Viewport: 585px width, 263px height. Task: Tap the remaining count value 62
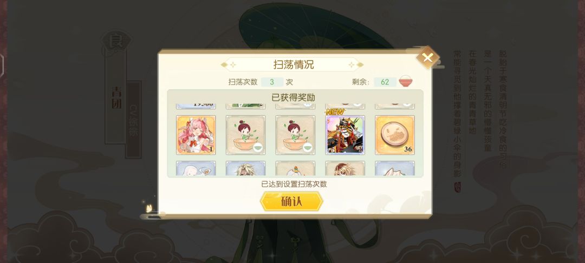click(x=385, y=82)
